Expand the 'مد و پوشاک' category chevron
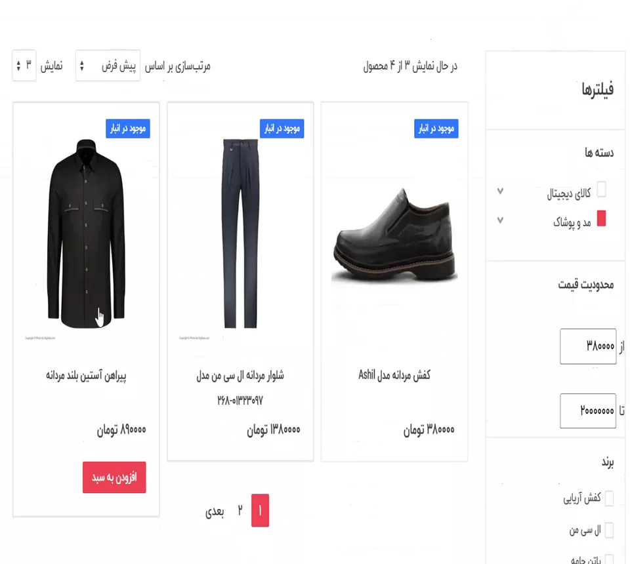This screenshot has width=630, height=564. [x=500, y=220]
